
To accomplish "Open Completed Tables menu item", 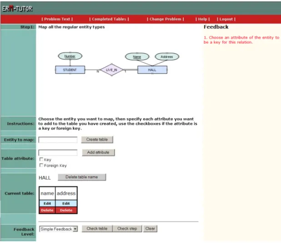I will [x=109, y=19].
